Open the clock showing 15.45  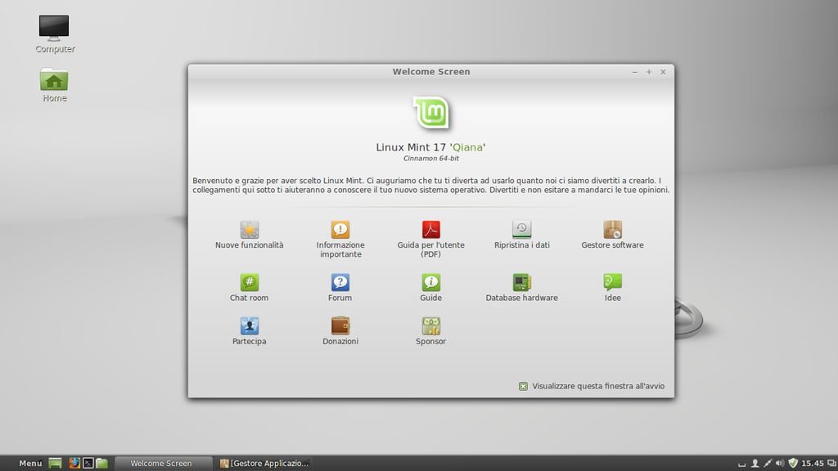tap(813, 463)
